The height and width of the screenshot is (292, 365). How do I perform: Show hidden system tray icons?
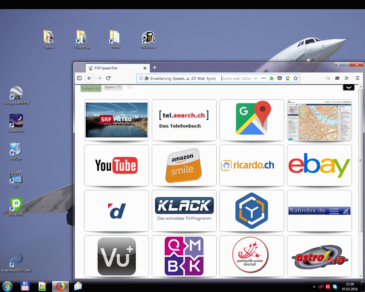[314, 287]
